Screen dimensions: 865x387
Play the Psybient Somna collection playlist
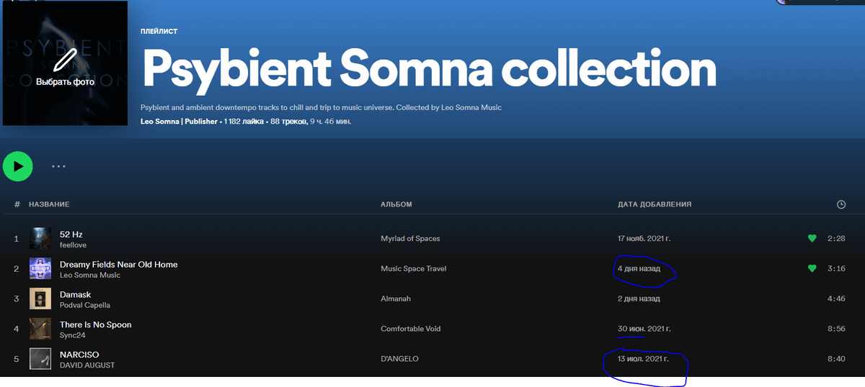click(18, 166)
